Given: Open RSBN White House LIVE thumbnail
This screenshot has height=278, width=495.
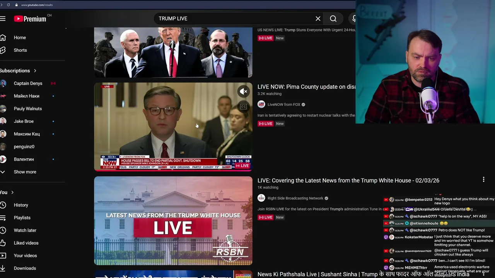Looking at the screenshot, I should pos(173,221).
